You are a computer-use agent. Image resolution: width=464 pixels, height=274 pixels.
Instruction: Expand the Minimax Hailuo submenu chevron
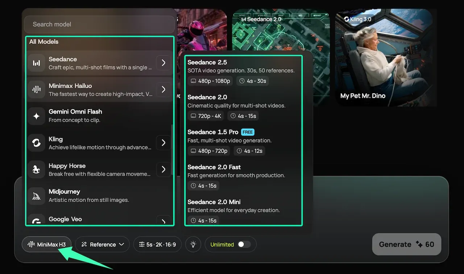[x=163, y=89]
